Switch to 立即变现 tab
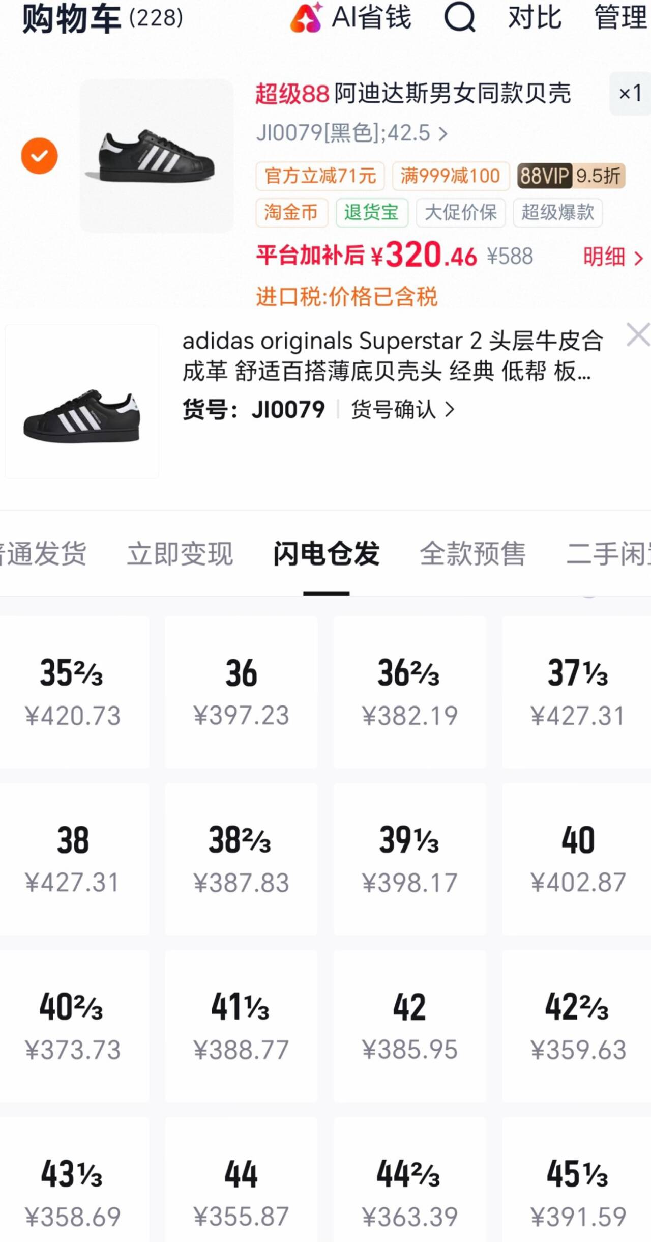Image resolution: width=651 pixels, height=1242 pixels. [180, 554]
